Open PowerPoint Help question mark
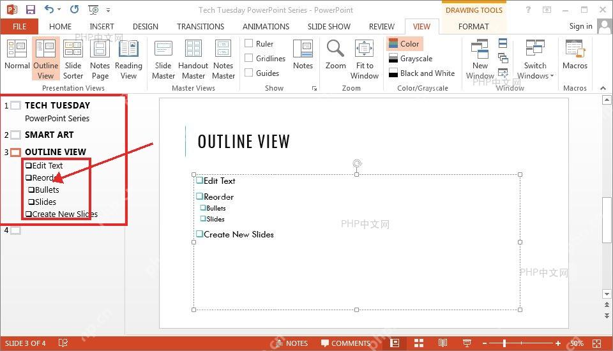This screenshot has width=613, height=351. tap(528, 10)
